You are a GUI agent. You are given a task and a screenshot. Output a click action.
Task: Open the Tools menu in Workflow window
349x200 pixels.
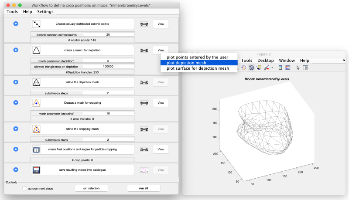pyautogui.click(x=12, y=12)
